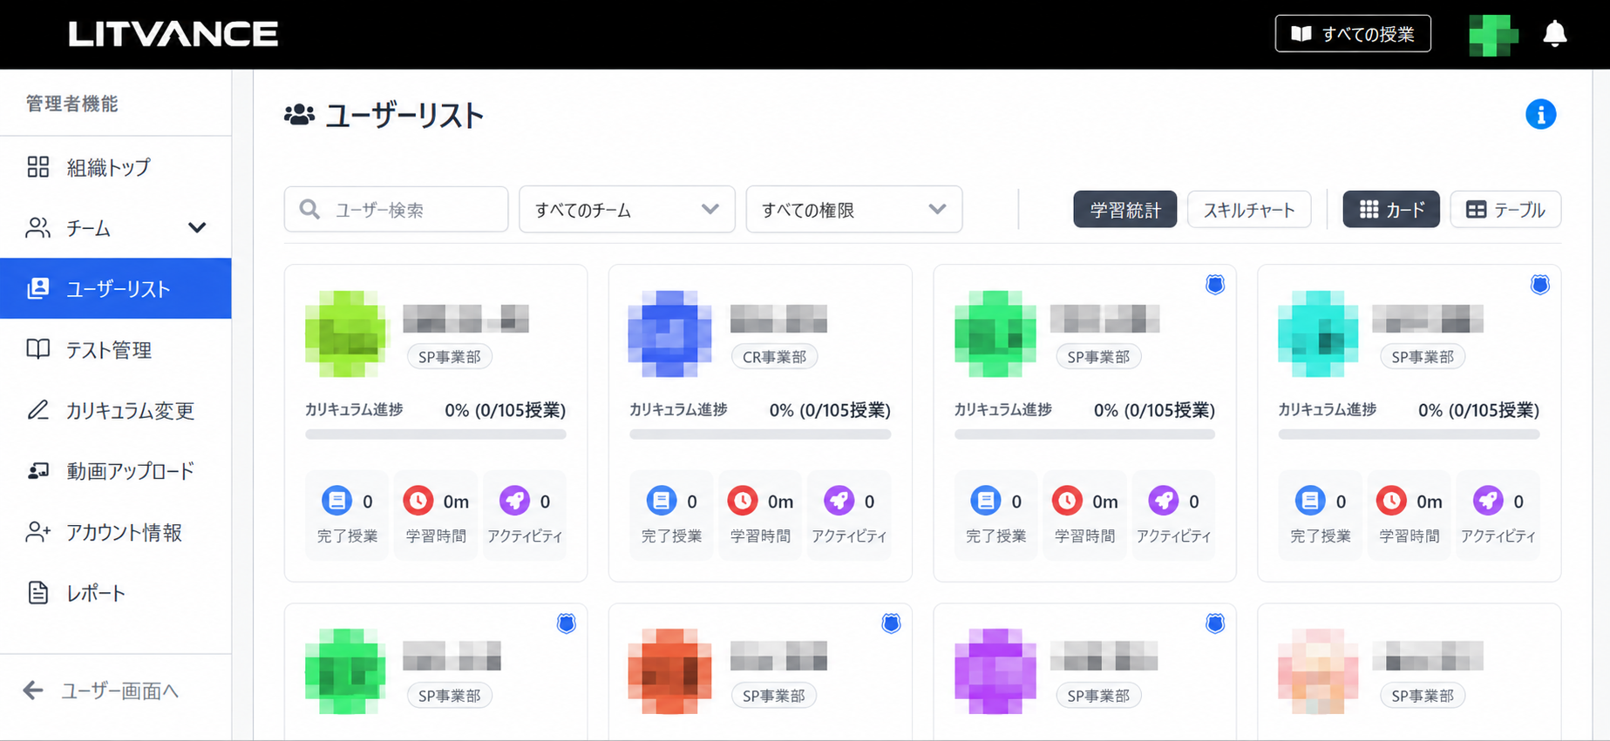Select the カード layout
The image size is (1610, 741).
click(1391, 209)
